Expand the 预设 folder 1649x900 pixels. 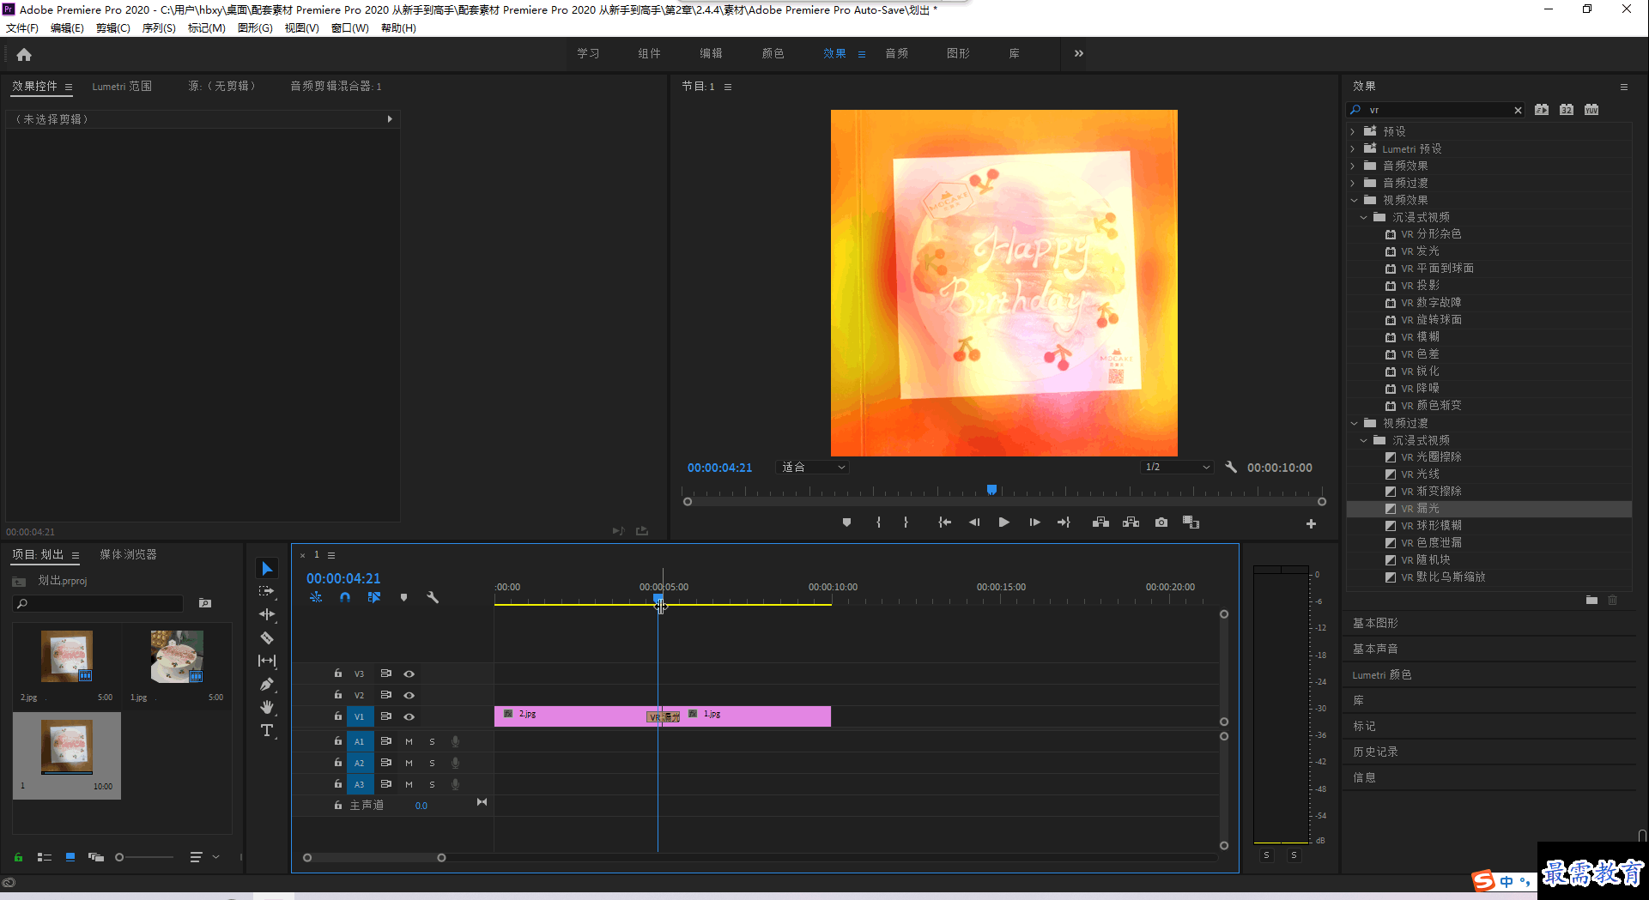(1353, 131)
